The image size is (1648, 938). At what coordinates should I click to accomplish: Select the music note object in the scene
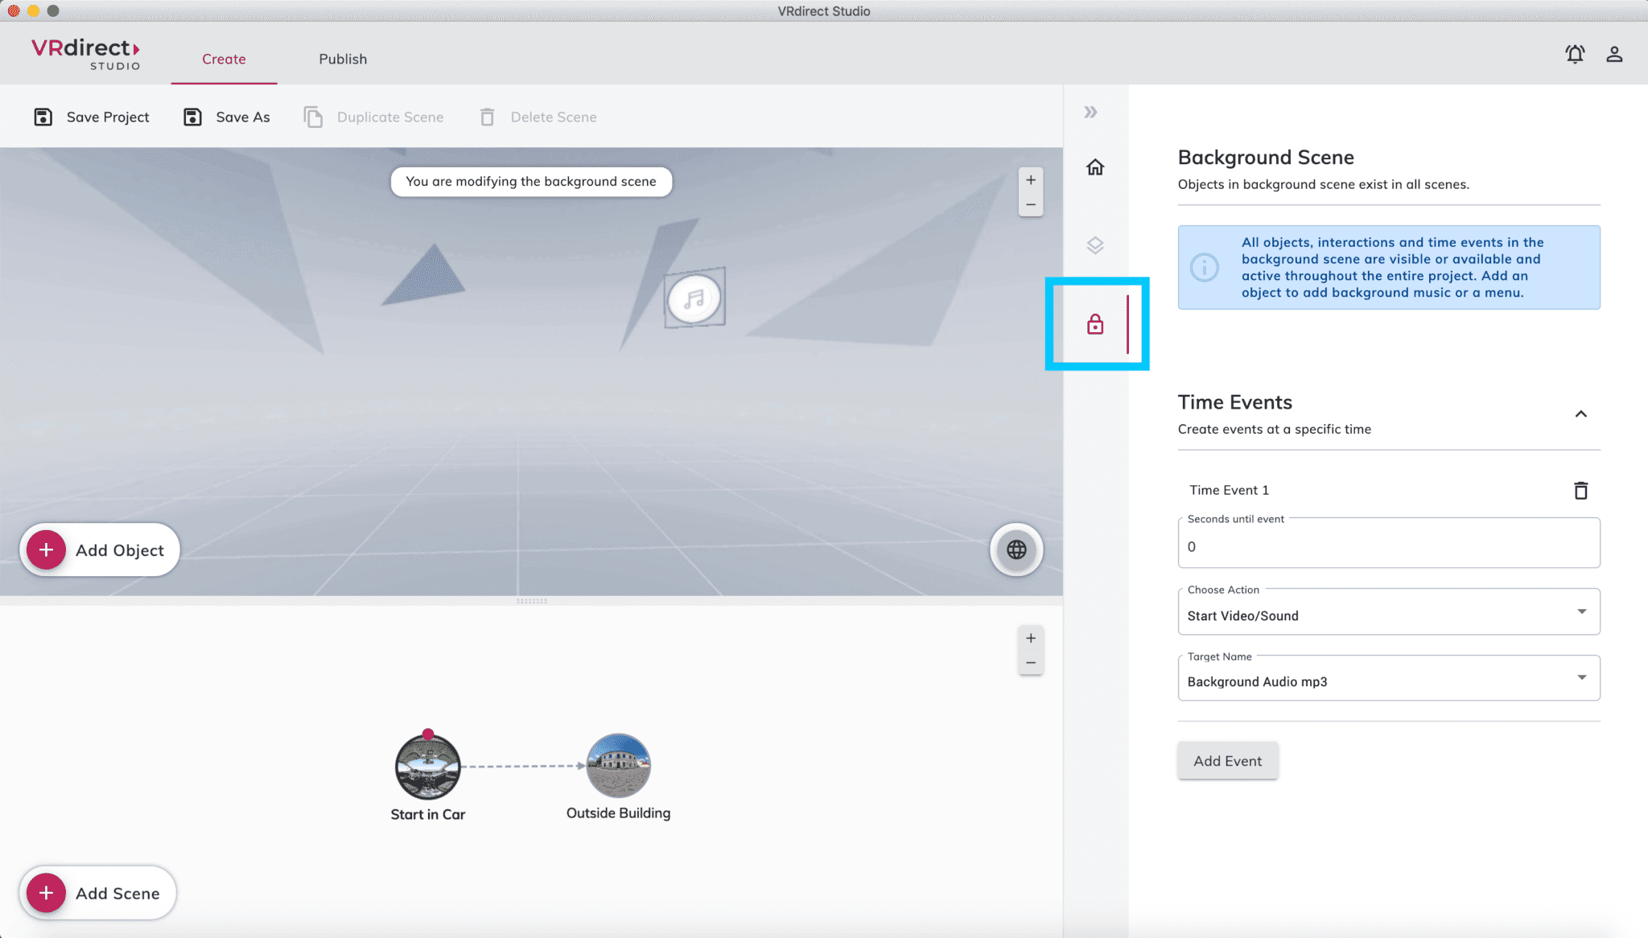click(x=694, y=298)
